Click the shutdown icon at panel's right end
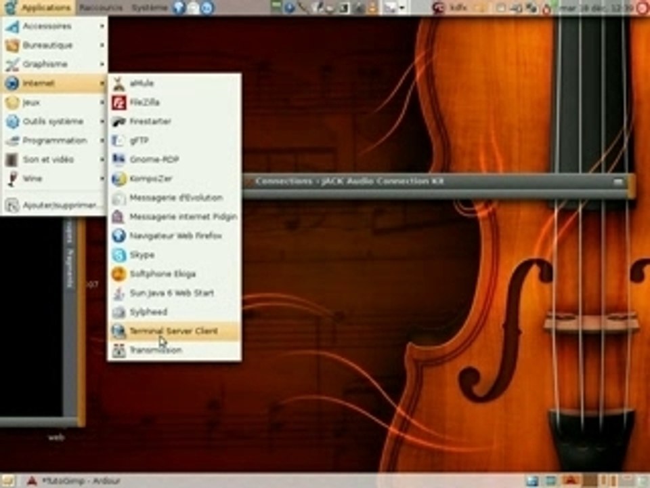The image size is (650, 488). [x=643, y=7]
